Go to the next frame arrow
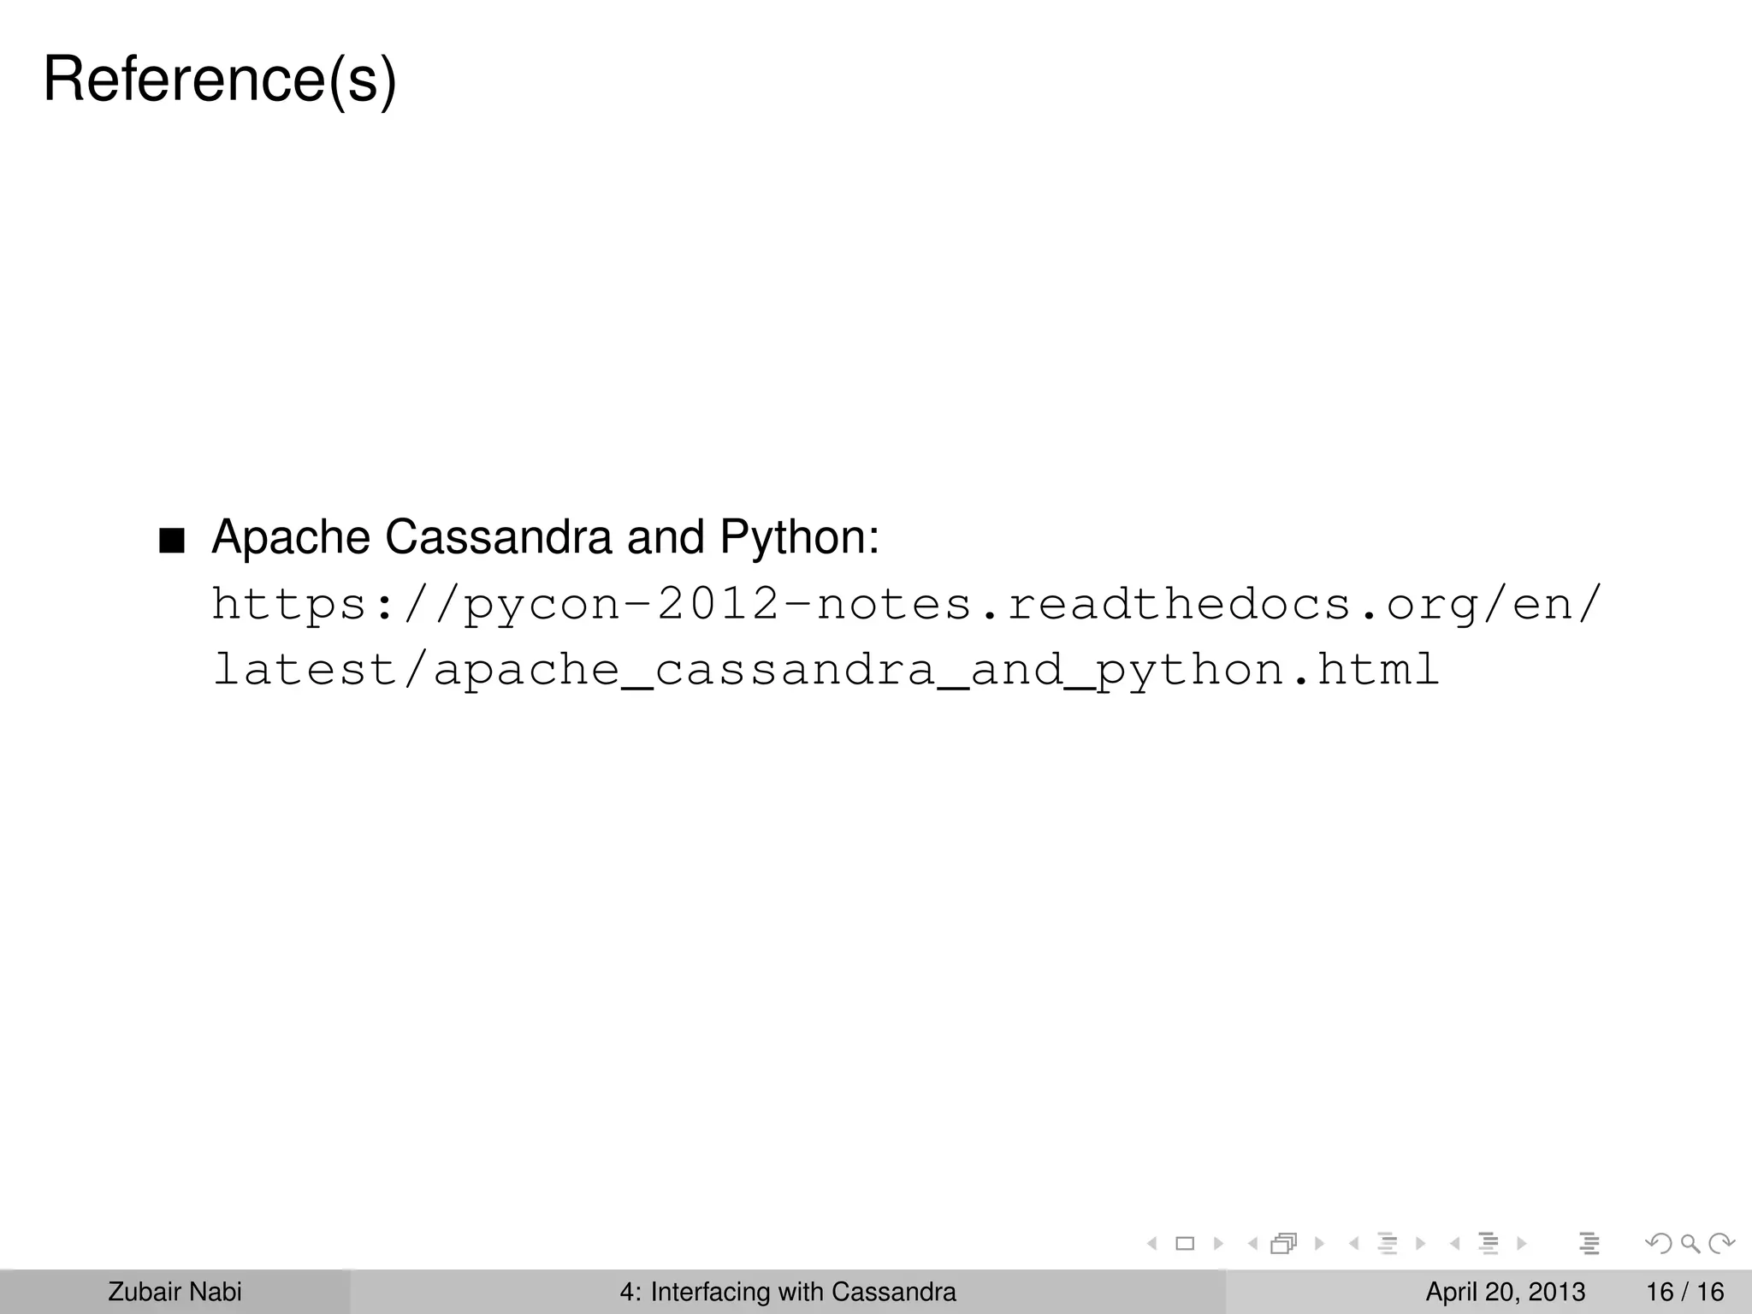 point(1319,1243)
